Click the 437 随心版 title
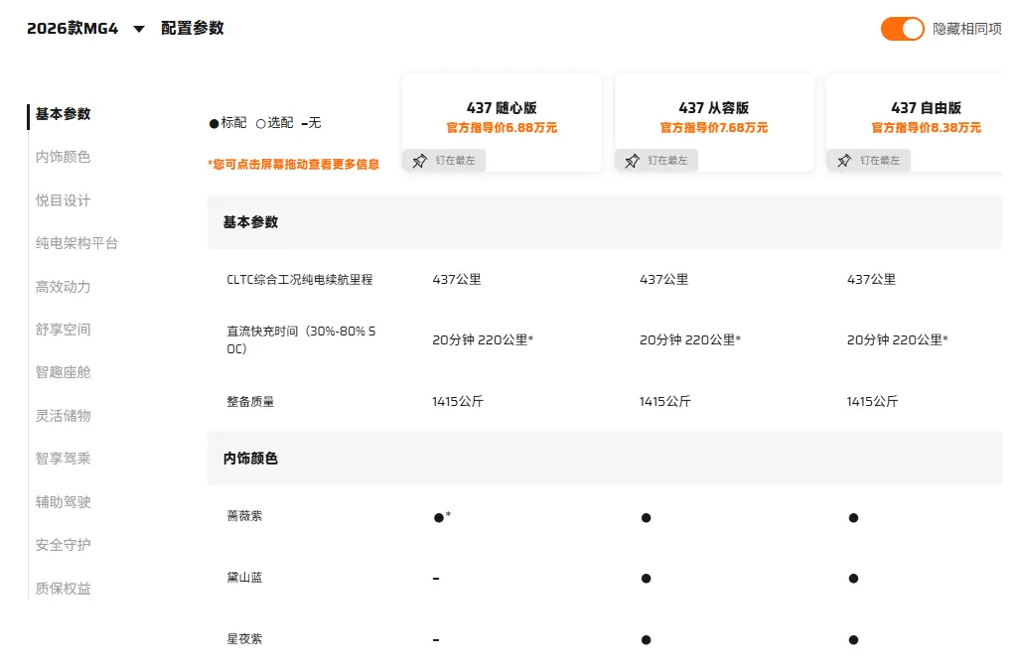Image resolution: width=1020 pixels, height=668 pixels. [x=502, y=108]
